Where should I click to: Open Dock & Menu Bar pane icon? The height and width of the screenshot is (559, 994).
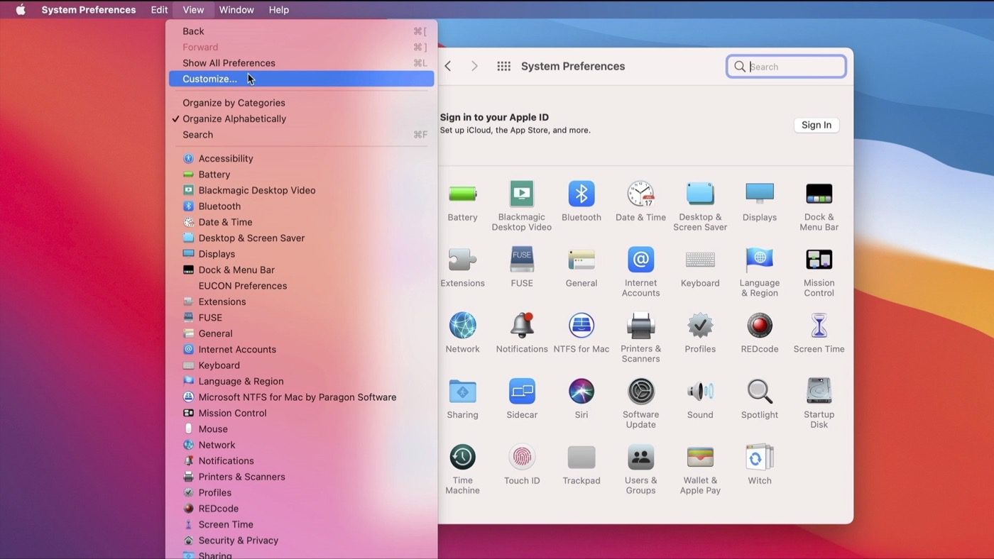(819, 194)
